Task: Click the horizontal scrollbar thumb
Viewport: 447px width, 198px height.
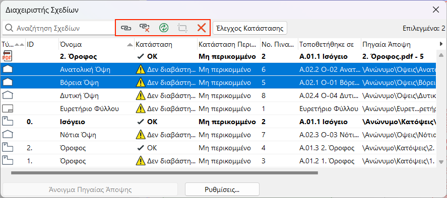Action: [164, 173]
